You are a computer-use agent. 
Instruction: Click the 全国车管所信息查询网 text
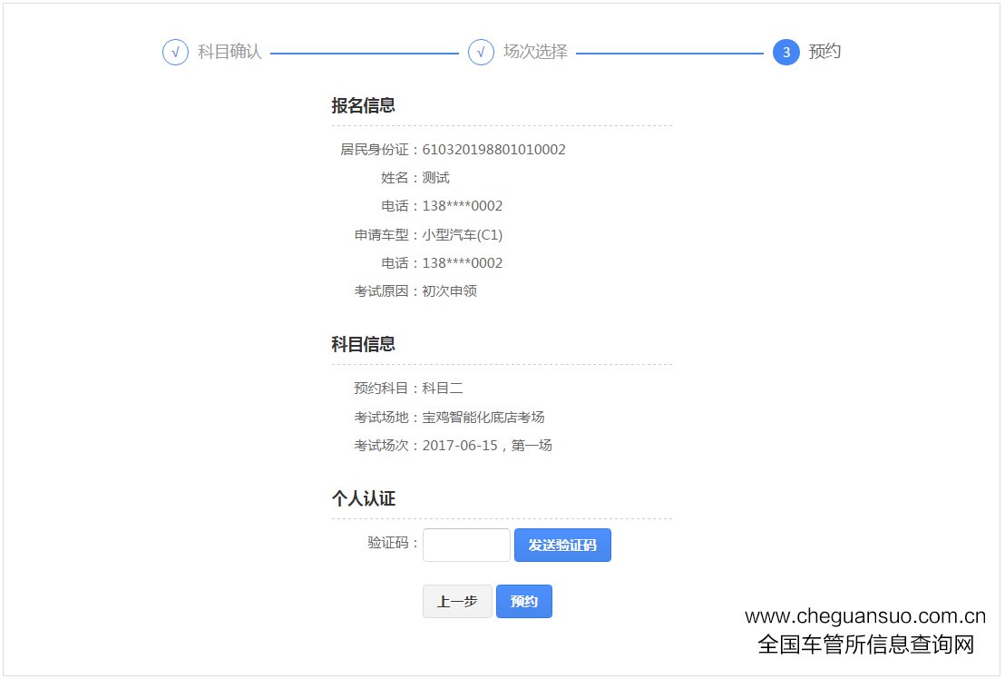coord(865,645)
